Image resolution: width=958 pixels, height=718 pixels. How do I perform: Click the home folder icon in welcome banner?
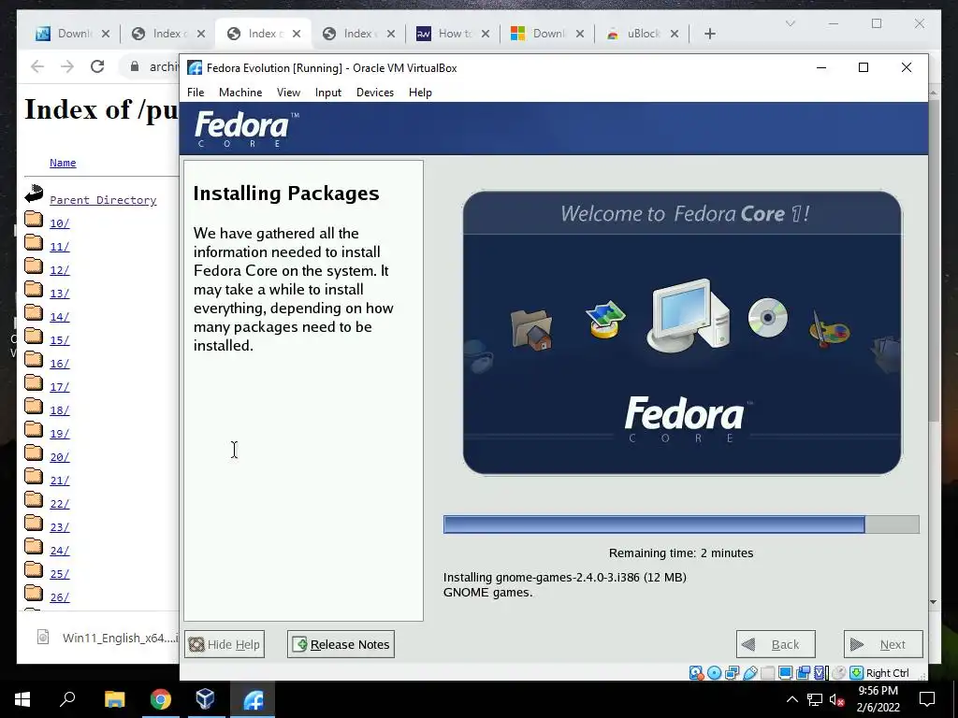pos(531,330)
